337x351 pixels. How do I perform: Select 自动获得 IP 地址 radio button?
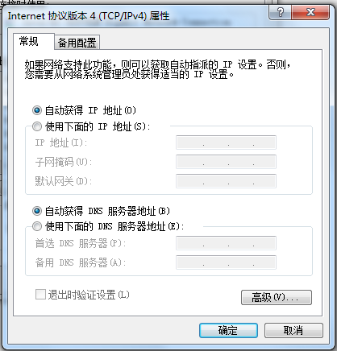click(x=37, y=110)
